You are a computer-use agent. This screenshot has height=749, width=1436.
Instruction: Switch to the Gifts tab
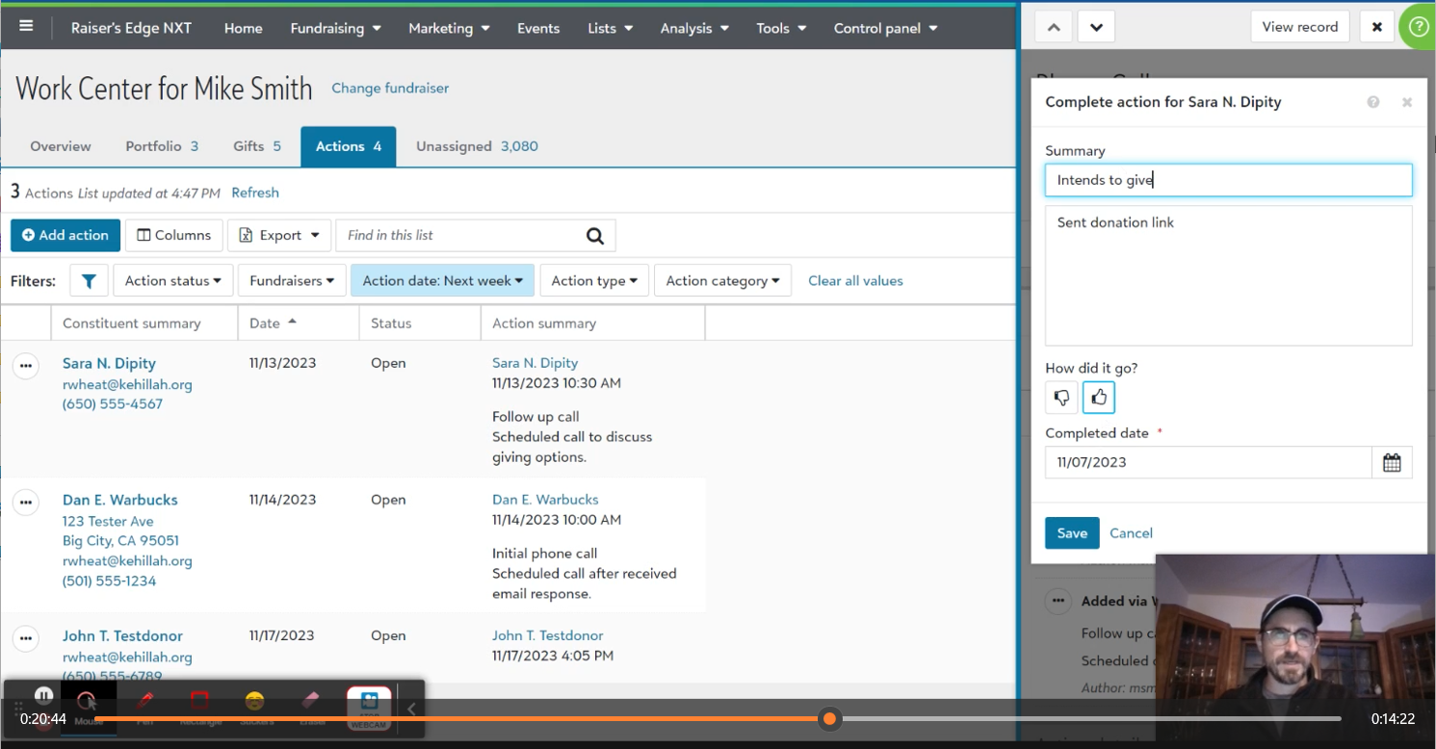click(257, 146)
